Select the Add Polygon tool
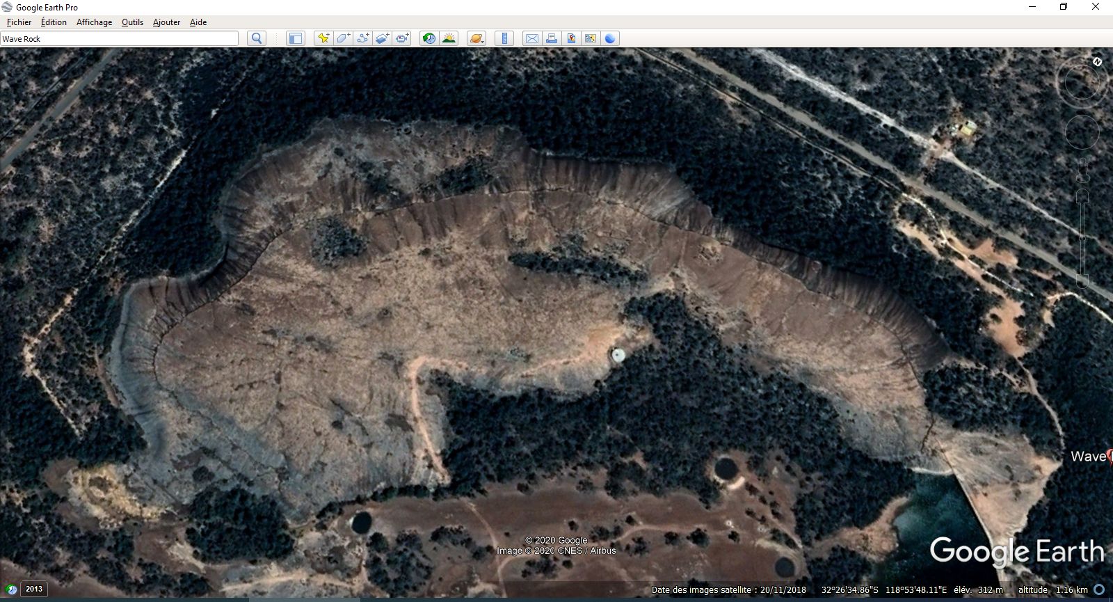The image size is (1113, 602). (x=343, y=38)
